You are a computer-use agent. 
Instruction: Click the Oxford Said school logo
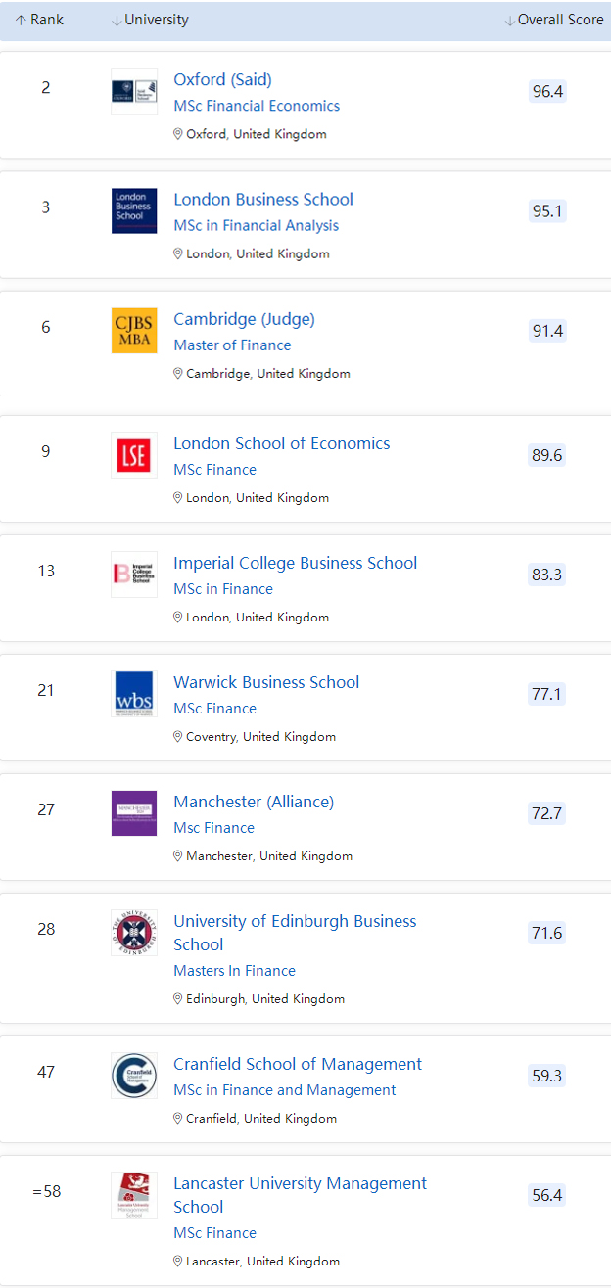(134, 91)
